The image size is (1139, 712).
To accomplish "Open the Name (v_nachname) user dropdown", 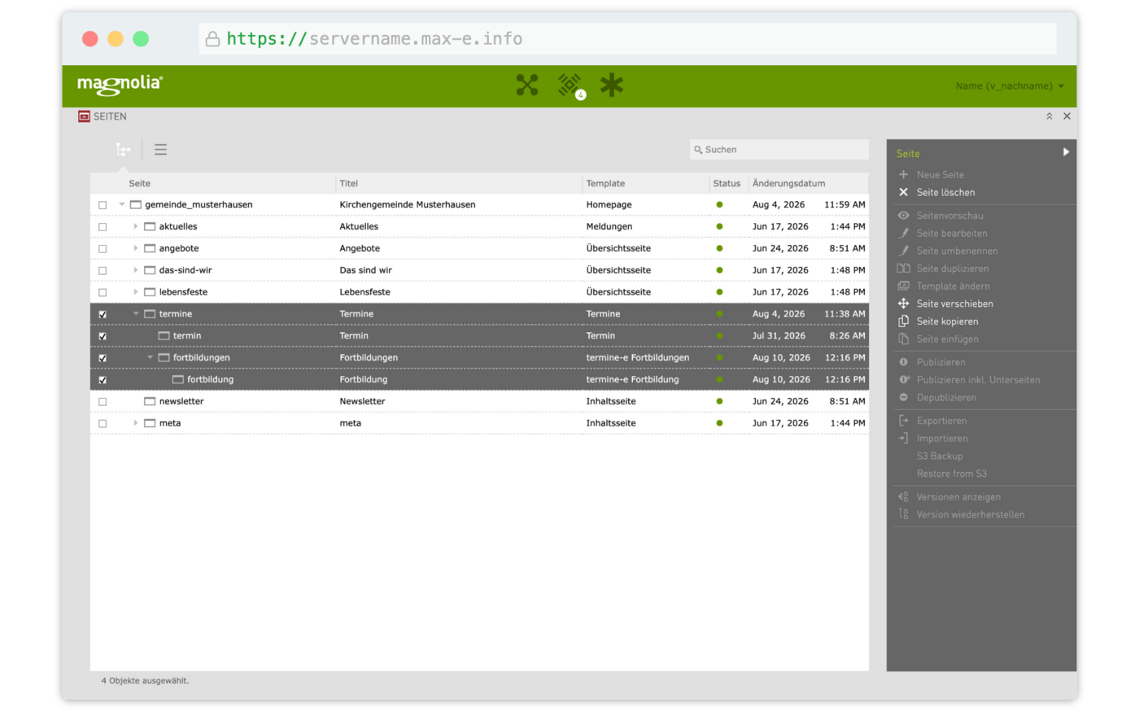I will point(1010,85).
